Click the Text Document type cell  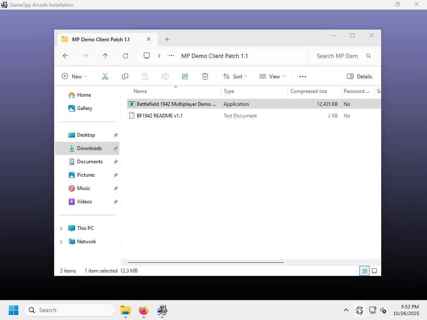(240, 116)
